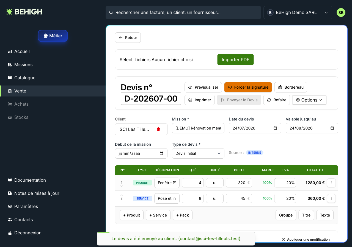This screenshot has width=352, height=247.
Task: Open row actions menu for Fenêtre line
Action: pyautogui.click(x=331, y=183)
